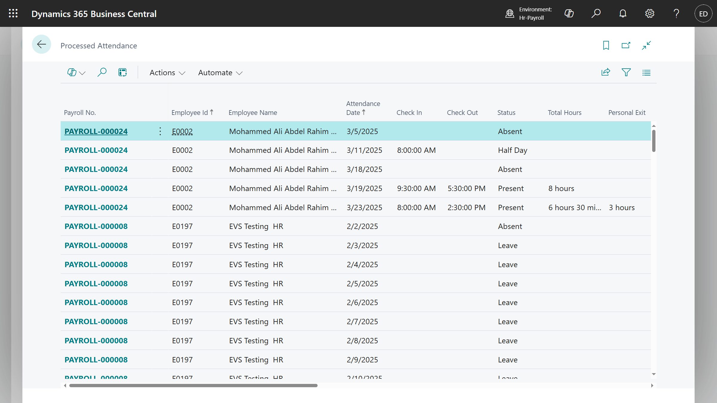Open the Copilot dropdown chevron in toolbar
The height and width of the screenshot is (403, 717).
(x=82, y=73)
